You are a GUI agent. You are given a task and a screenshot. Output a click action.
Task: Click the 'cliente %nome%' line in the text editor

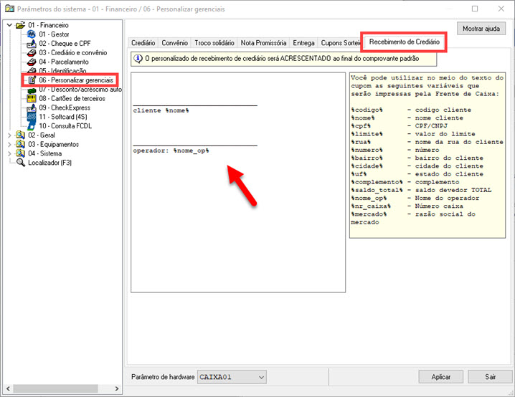tap(161, 110)
